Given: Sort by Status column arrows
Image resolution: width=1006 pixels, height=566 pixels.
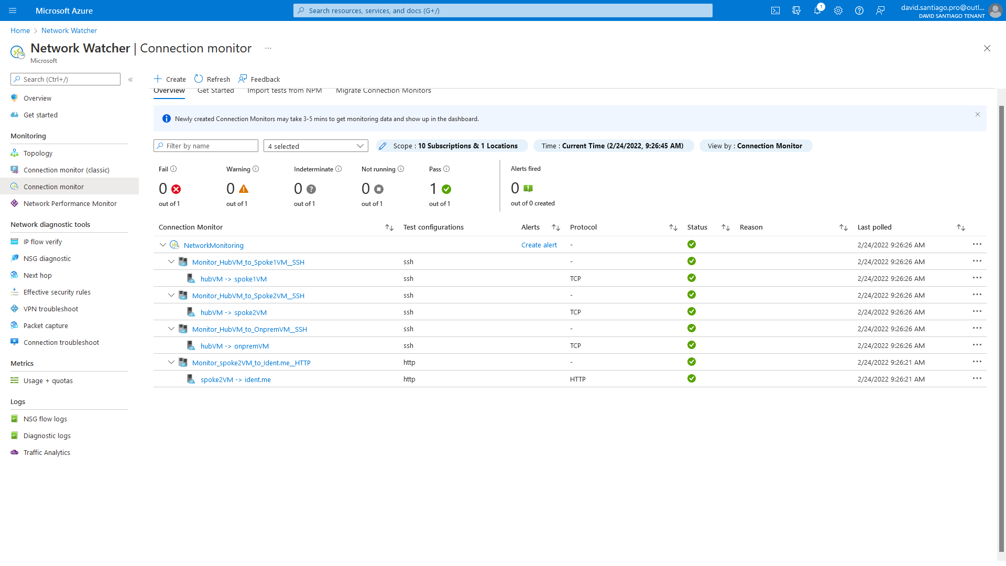Looking at the screenshot, I should [x=726, y=227].
